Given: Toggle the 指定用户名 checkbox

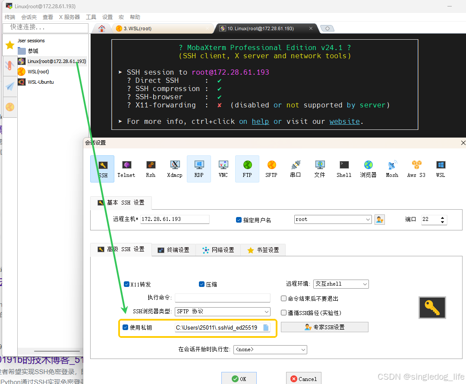Looking at the screenshot, I should 238,220.
